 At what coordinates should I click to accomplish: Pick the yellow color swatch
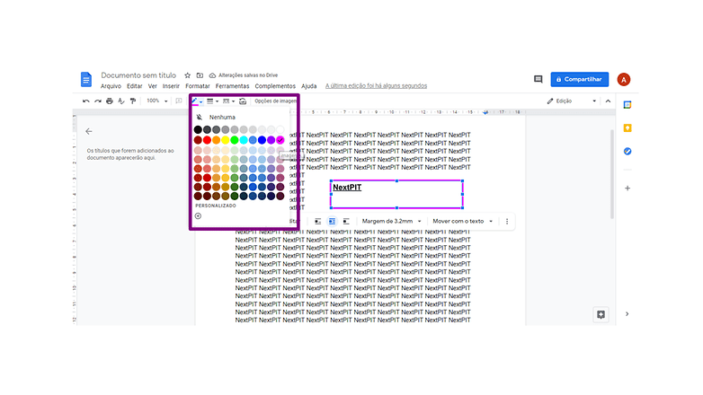[225, 140]
